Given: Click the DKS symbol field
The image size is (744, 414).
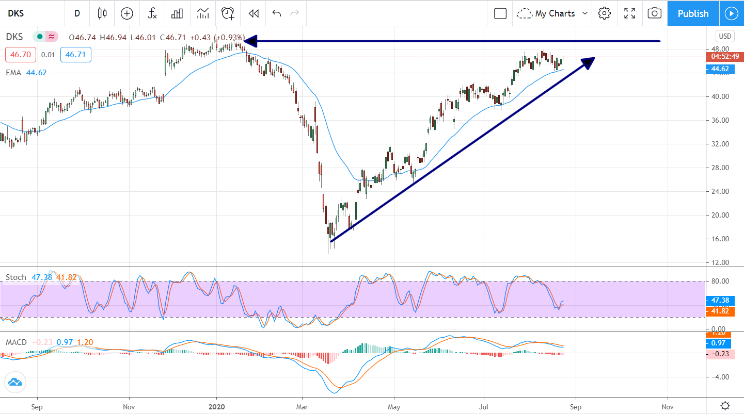Looking at the screenshot, I should pos(15,13).
